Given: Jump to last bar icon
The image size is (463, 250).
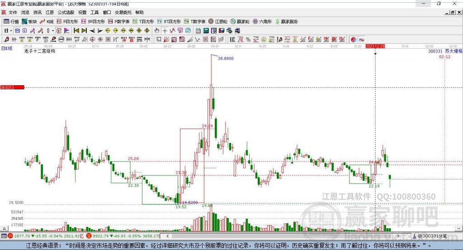Looking at the screenshot, I should point(84,30).
